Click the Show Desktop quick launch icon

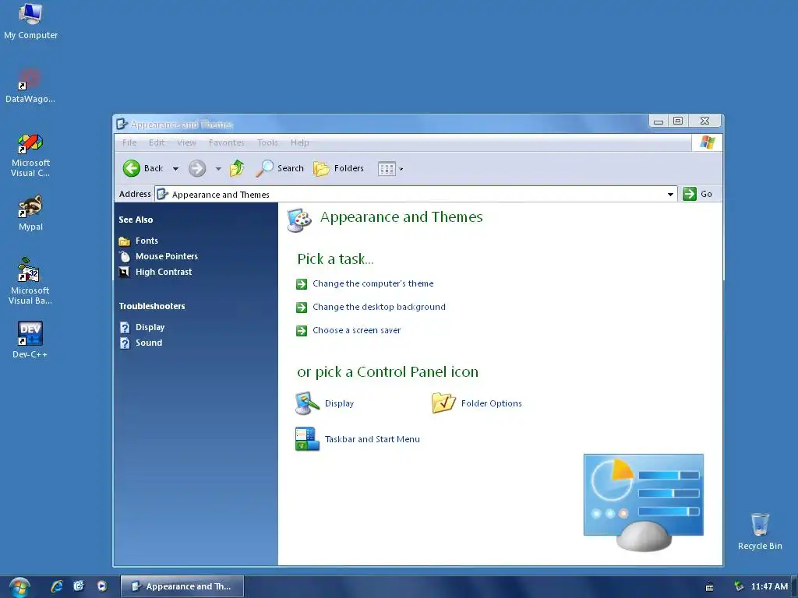pos(79,586)
